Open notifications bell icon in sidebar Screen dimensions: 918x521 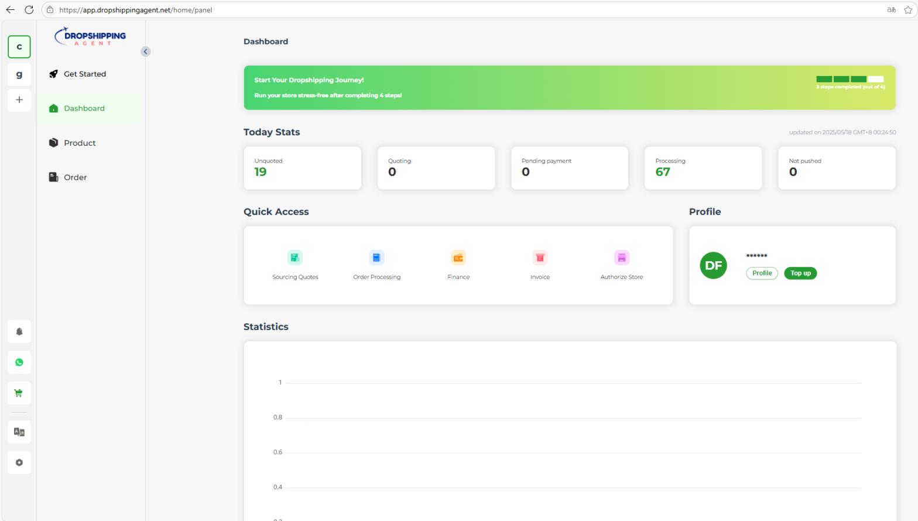19,332
